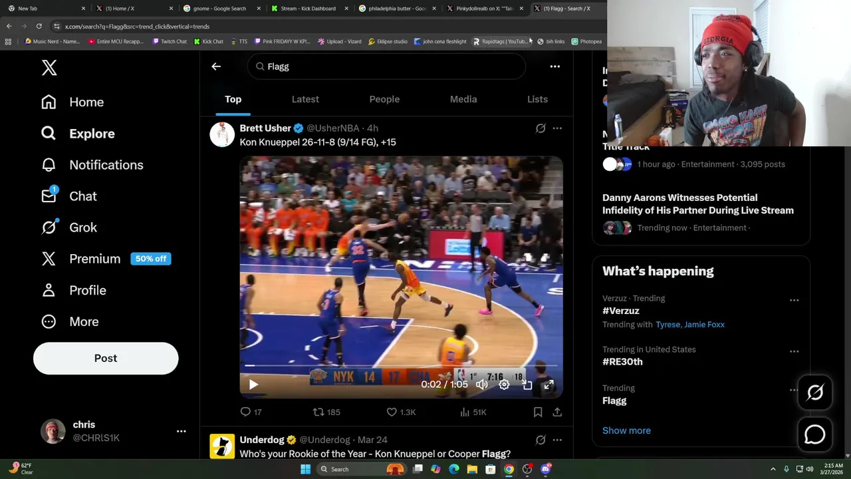
Task: Mute or unmute the video
Action: click(x=482, y=384)
